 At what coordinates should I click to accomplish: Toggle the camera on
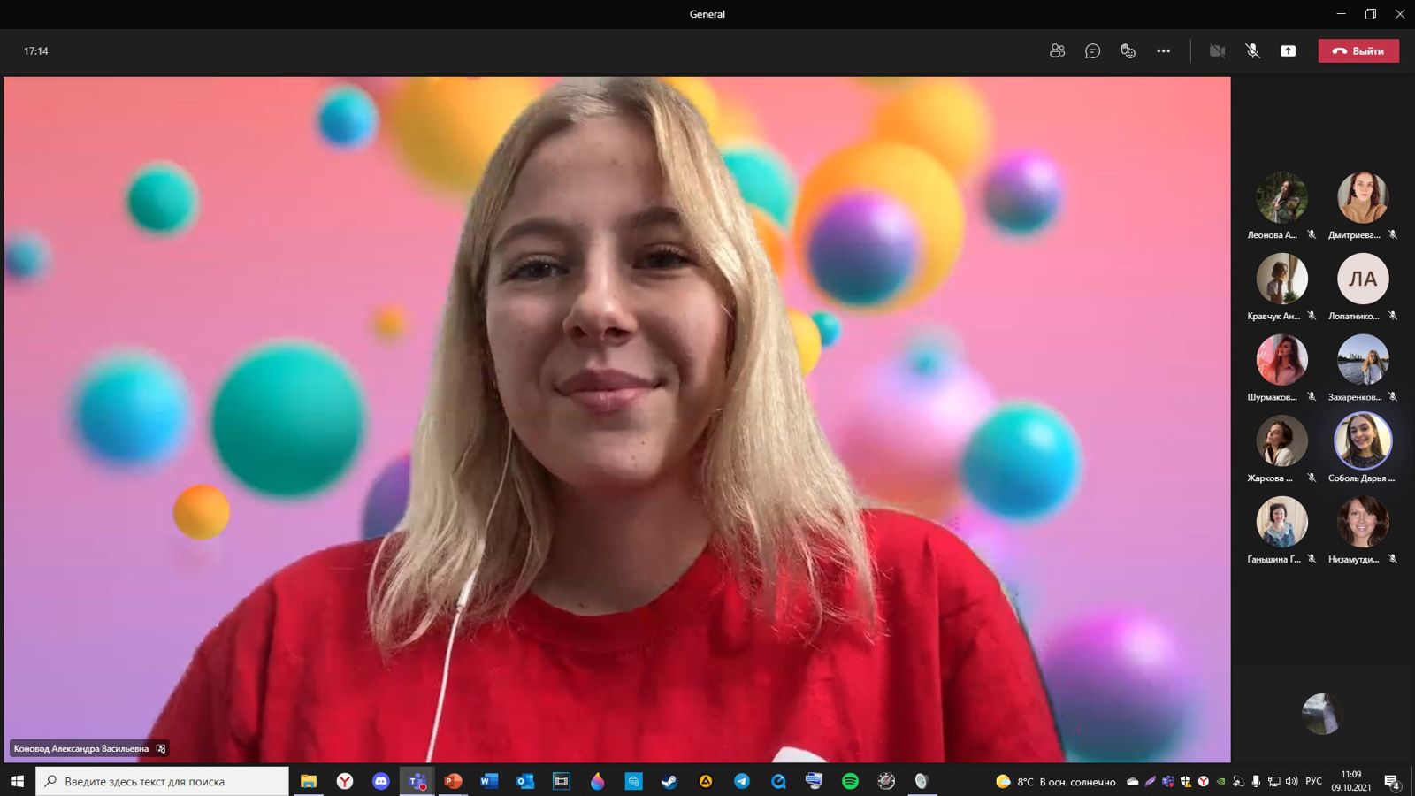click(x=1217, y=51)
